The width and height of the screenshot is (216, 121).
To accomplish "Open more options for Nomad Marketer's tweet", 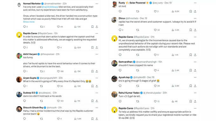I will (x=97, y=4).
